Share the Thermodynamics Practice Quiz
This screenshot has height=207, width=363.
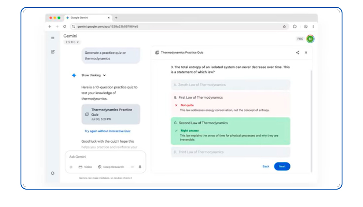298,53
